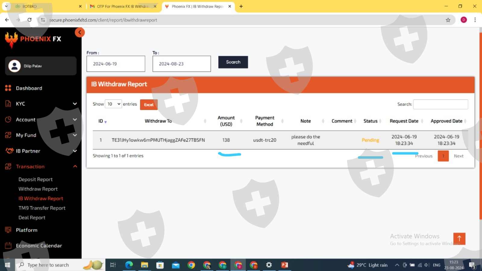Viewport: 482px width, 271px height.
Task: Collapse the Transaction menu
Action: tap(41, 167)
